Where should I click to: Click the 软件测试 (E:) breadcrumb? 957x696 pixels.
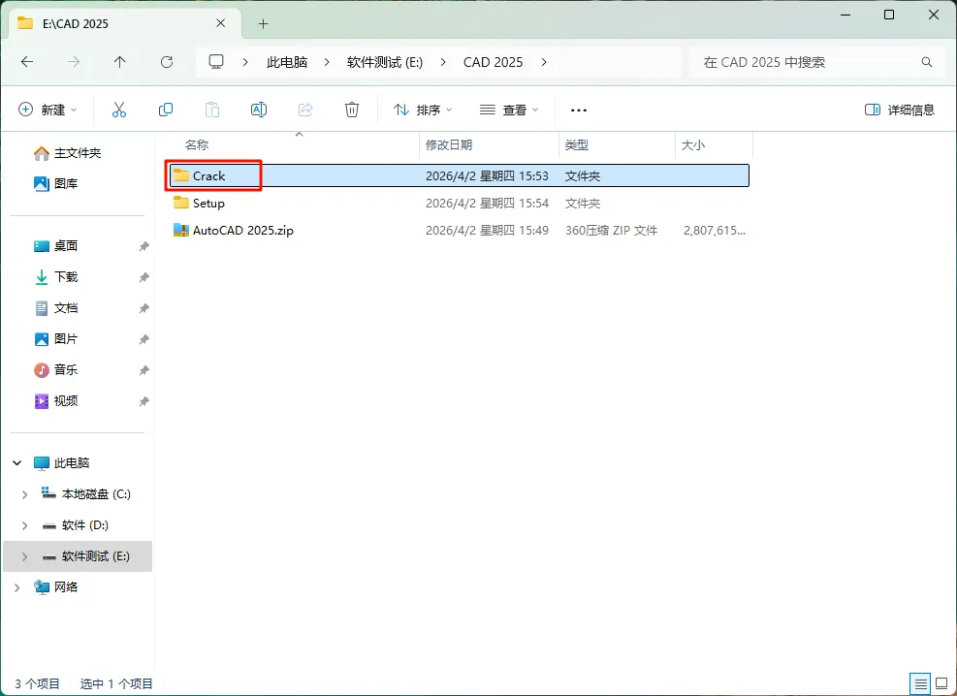[x=385, y=62]
